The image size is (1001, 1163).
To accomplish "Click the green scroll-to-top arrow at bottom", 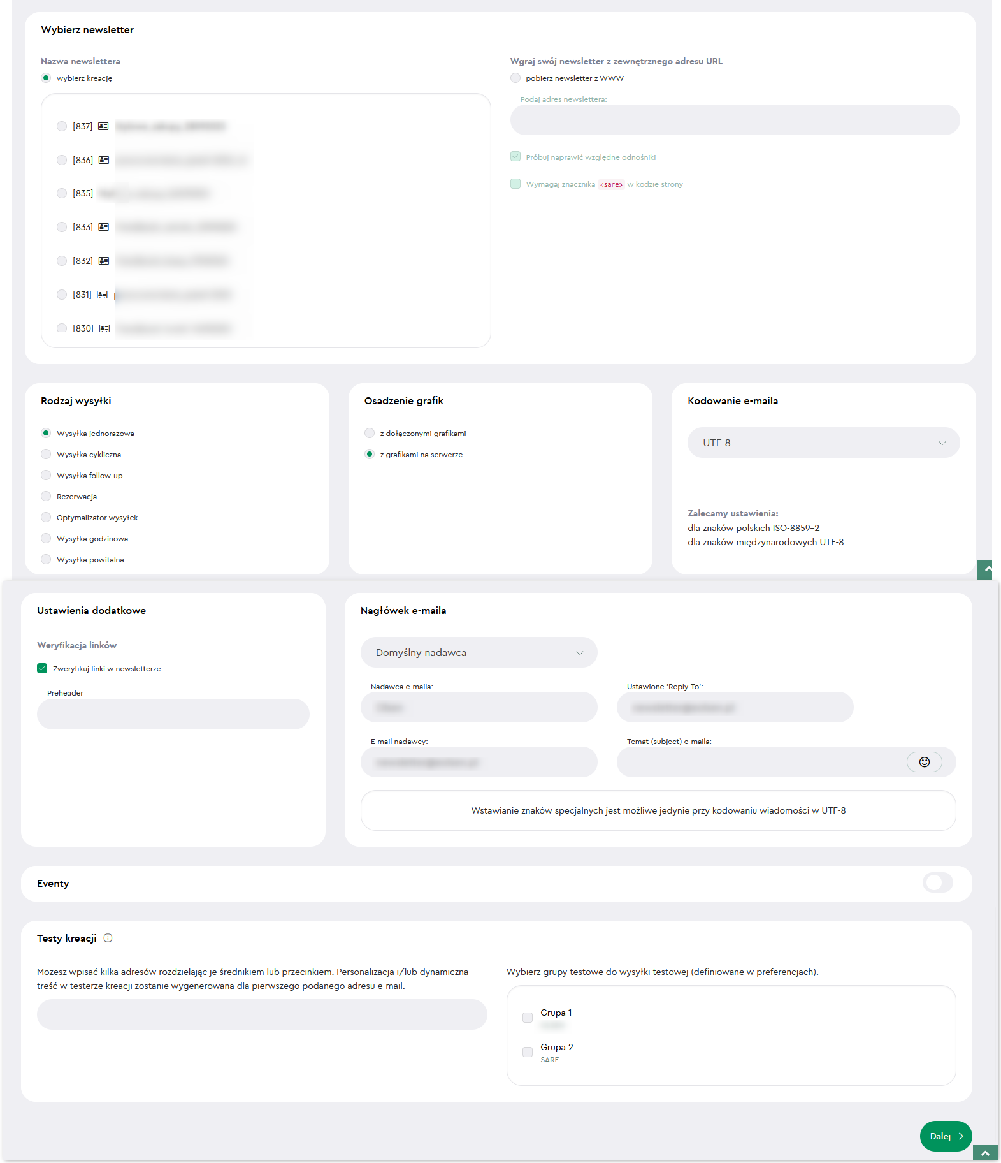I will pos(985,1153).
